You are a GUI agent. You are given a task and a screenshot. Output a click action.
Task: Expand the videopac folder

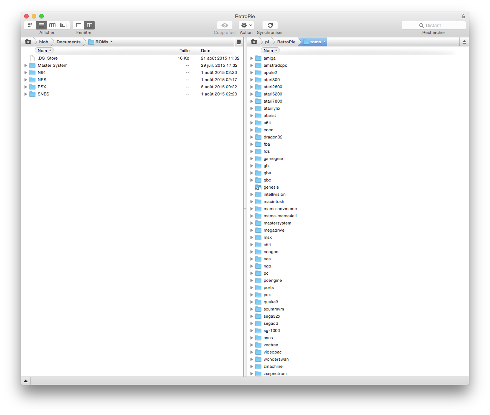252,352
